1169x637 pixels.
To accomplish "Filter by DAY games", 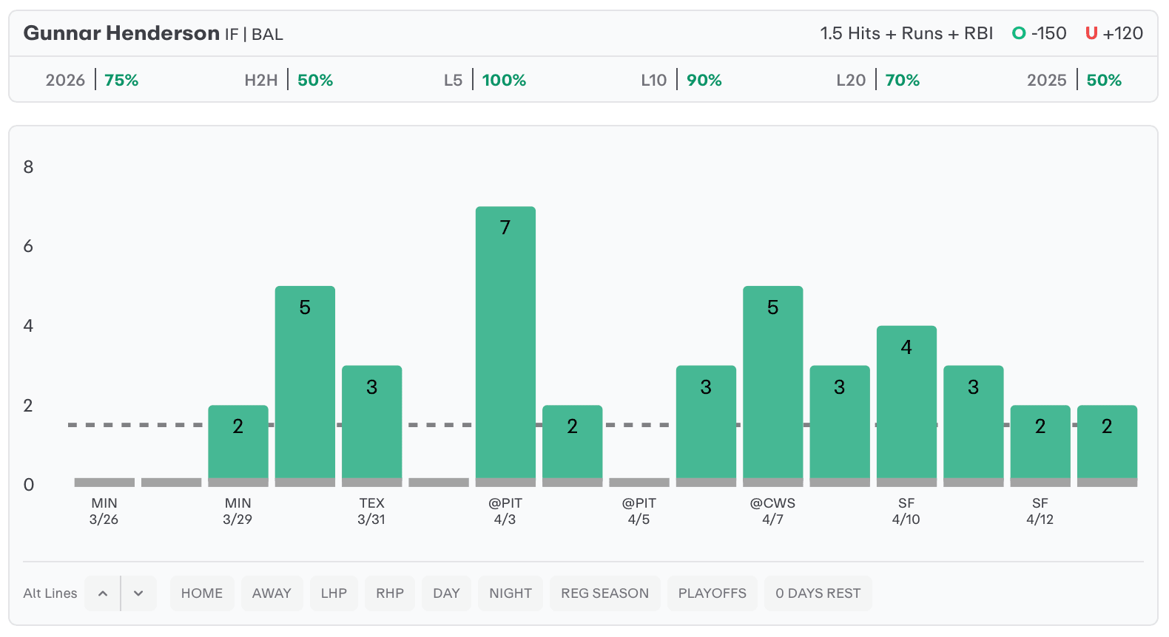I will (x=446, y=593).
